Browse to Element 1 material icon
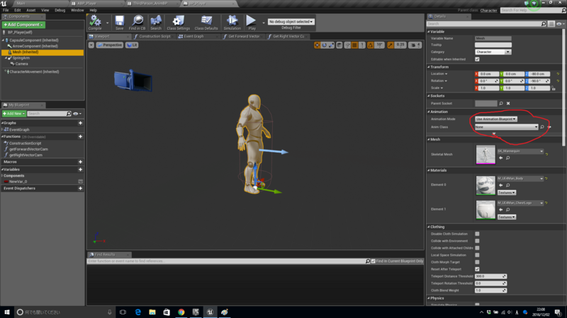 pyautogui.click(x=507, y=210)
